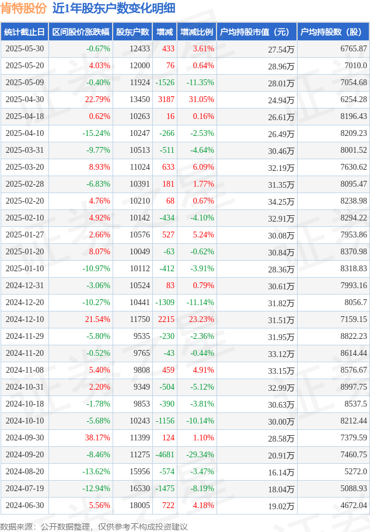Screen dimensions: 370x532
Task: Click the 34.25万 market value cell
Action: pos(257,201)
